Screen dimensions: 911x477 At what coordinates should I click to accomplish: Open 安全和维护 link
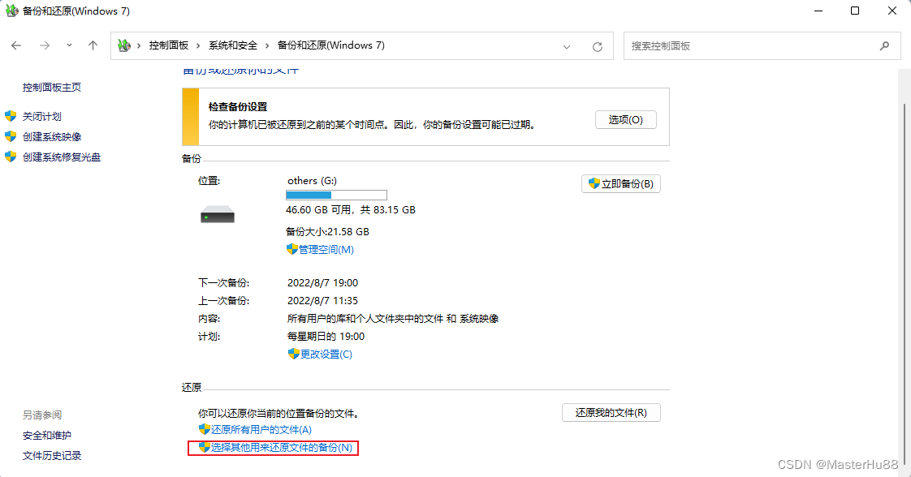(47, 435)
